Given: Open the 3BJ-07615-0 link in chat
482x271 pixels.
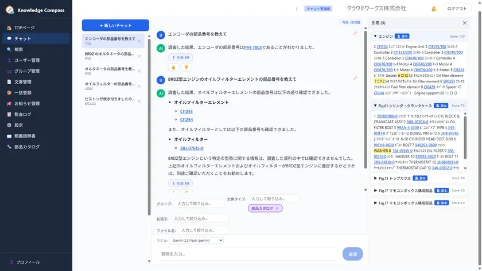Looking at the screenshot, I should [x=192, y=148].
